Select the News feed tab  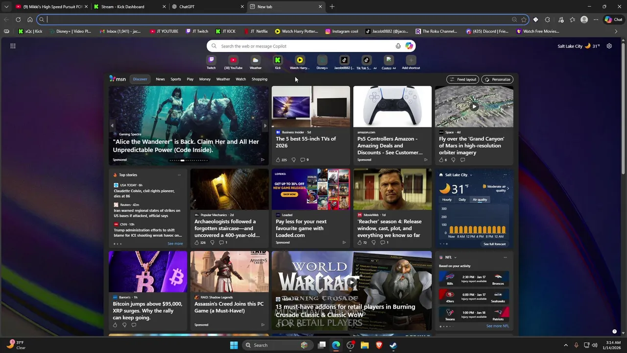160,79
